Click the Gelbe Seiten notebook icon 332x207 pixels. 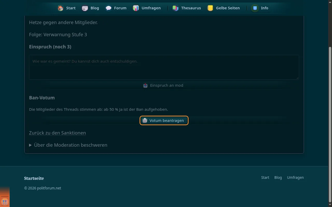pyautogui.click(x=210, y=8)
